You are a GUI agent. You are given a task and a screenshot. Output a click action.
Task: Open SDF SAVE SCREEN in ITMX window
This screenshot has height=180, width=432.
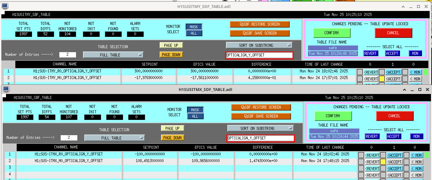pos(261,116)
